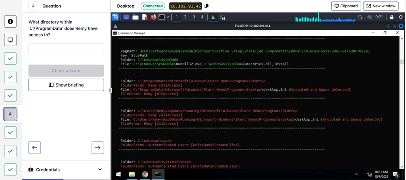Show hidden icons in Windows tray
Image resolution: width=406 pixels, height=180 pixels.
pyautogui.click(x=357, y=174)
